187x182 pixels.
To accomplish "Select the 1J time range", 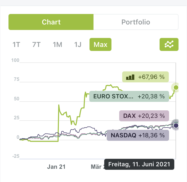I will tap(78, 45).
